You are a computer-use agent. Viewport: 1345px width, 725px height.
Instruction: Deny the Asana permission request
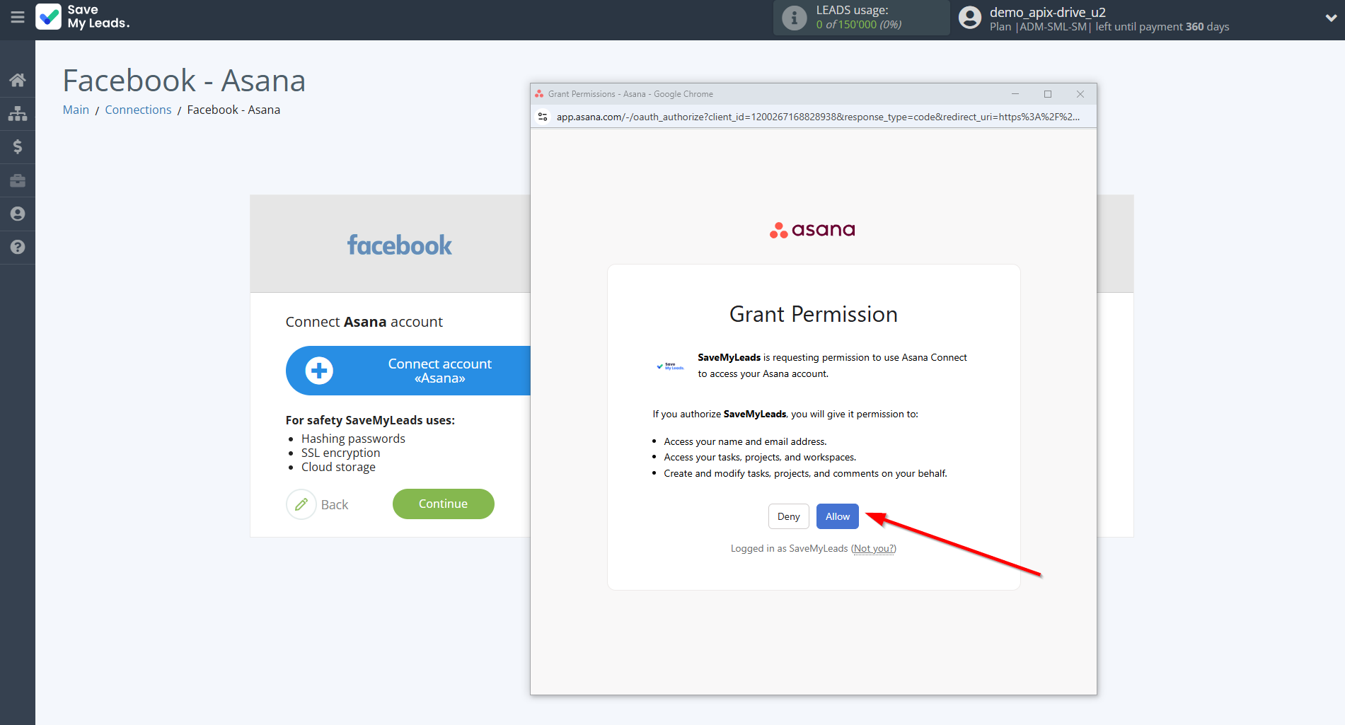pos(788,516)
